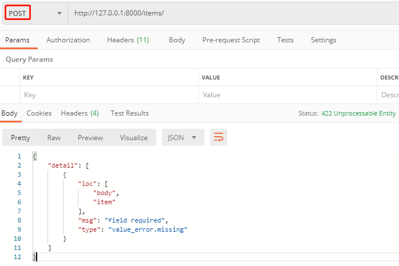This screenshot has height=266, width=399.
Task: Switch to Preview response view
Action: 90,138
